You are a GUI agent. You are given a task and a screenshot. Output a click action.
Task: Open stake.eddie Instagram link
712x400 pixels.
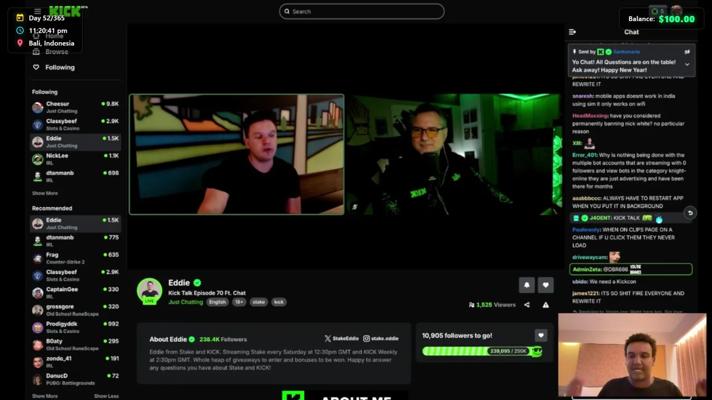(x=381, y=338)
